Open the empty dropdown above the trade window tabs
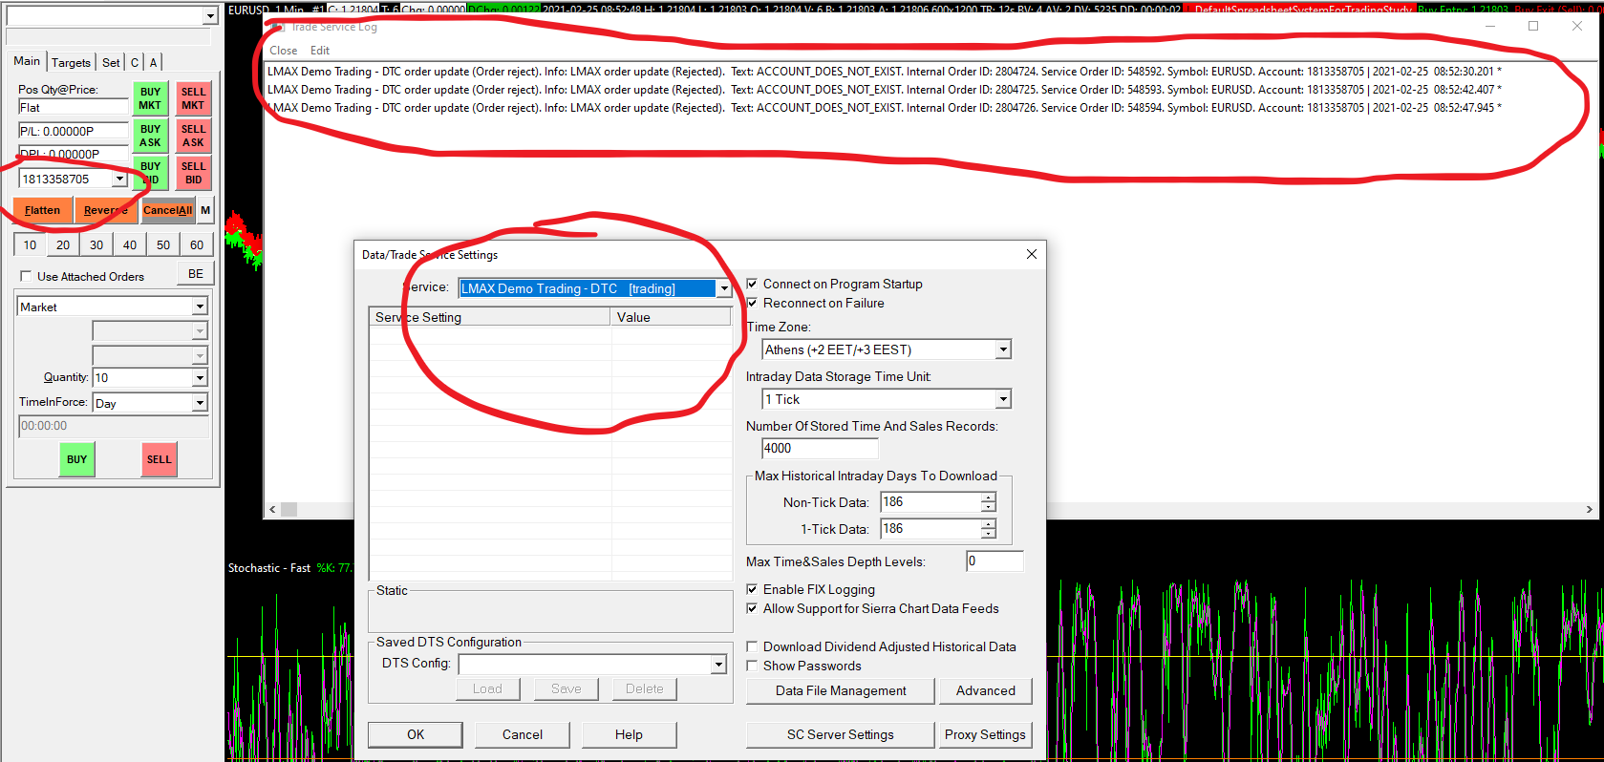The image size is (1604, 762). 209,15
